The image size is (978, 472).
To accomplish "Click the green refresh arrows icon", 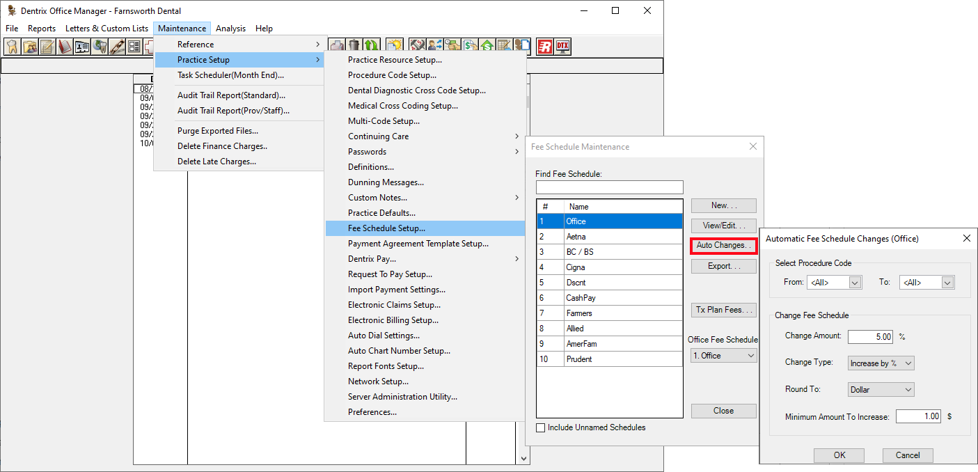I will (x=372, y=46).
